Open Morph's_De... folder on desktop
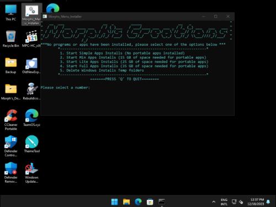 10,92
